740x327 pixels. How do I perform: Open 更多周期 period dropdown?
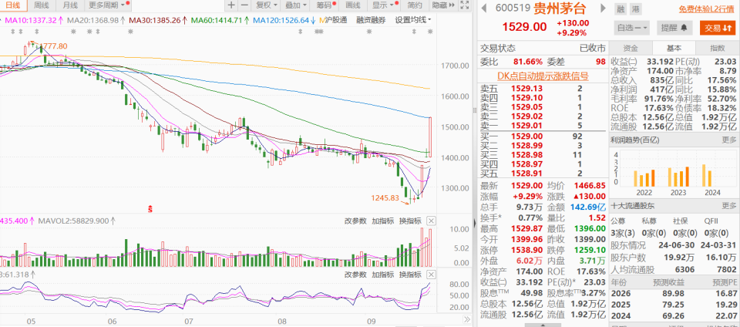(108, 5)
